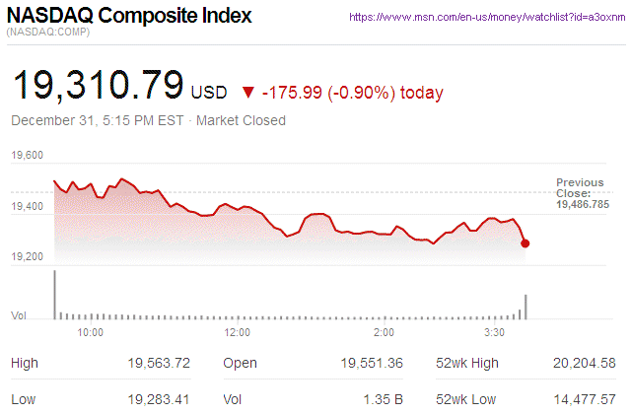The width and height of the screenshot is (631, 414).
Task: Click the red down-triangle change icon
Action: click(245, 93)
